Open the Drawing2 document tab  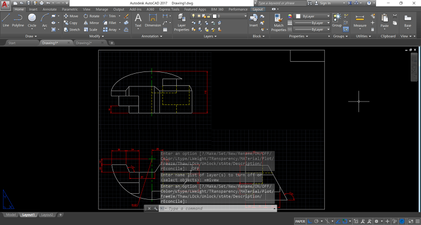click(84, 43)
